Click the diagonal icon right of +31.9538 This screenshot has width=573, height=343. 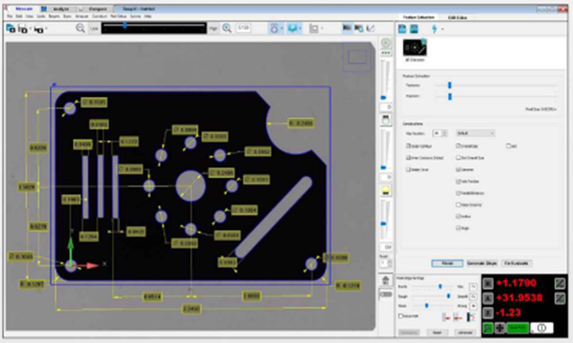(x=559, y=298)
